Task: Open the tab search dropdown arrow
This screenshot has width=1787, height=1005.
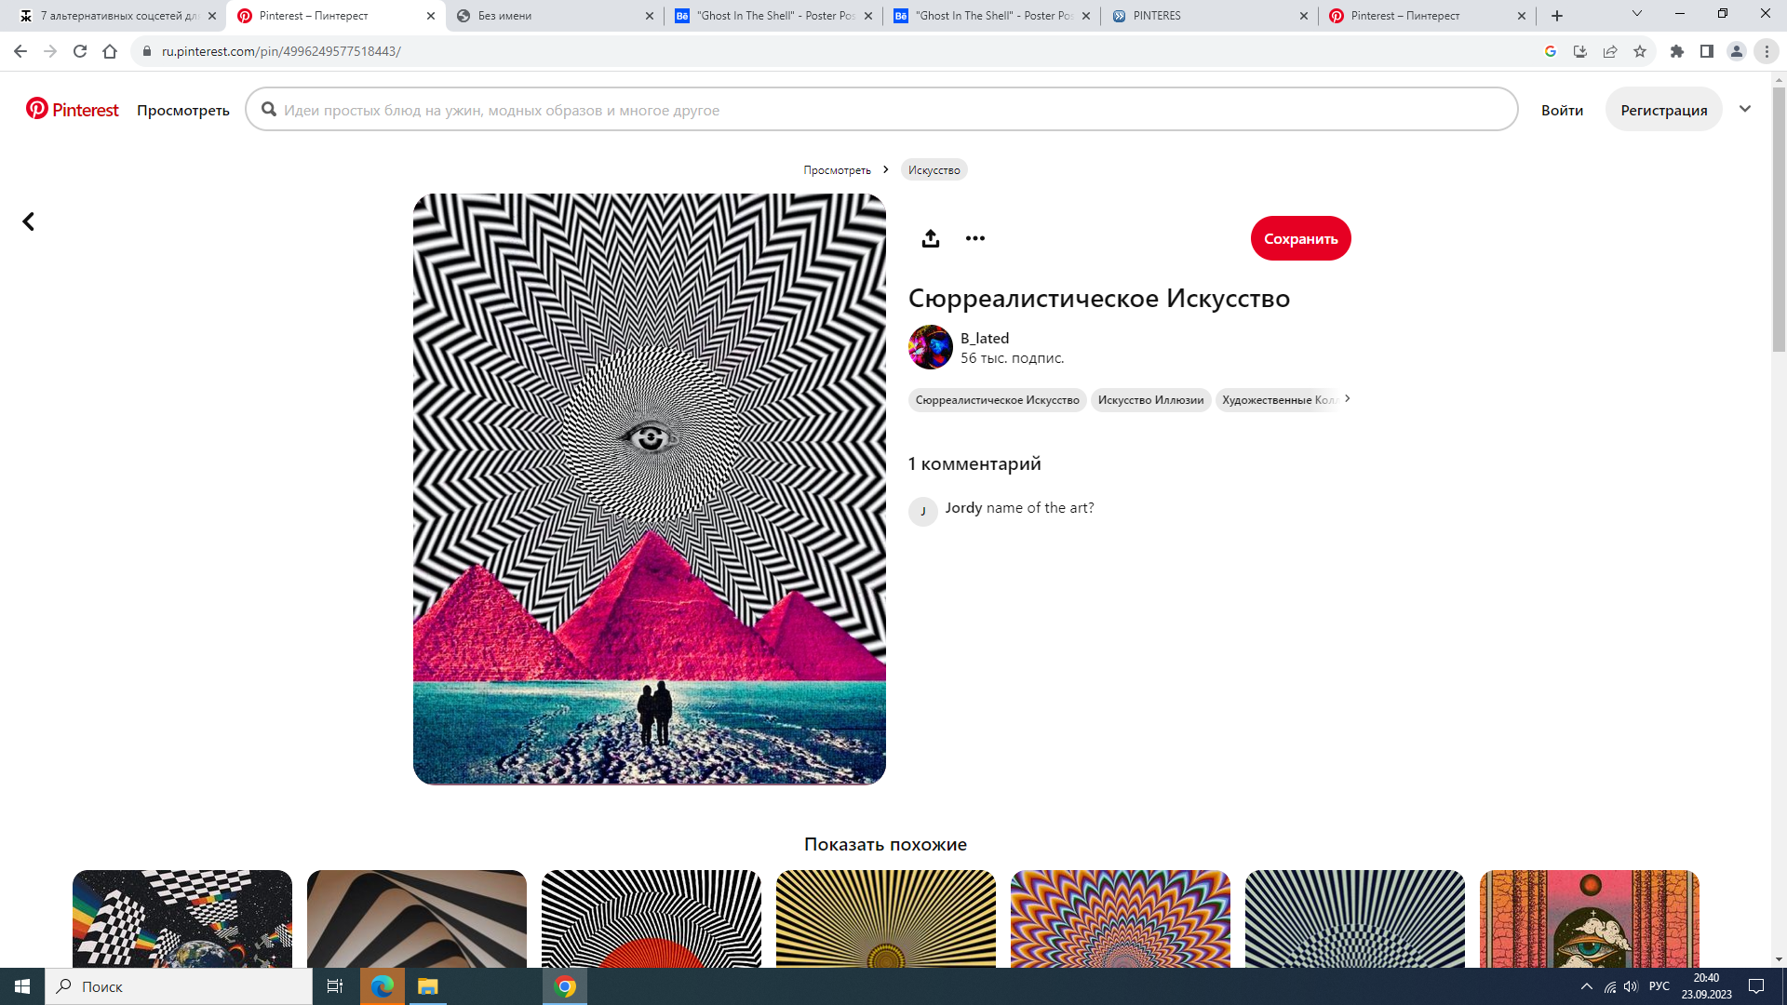Action: point(1637,14)
